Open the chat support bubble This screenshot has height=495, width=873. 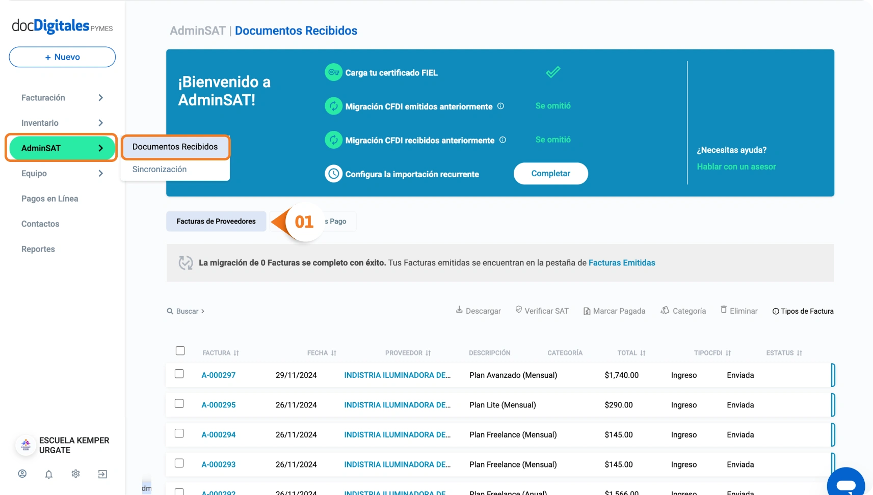click(x=846, y=484)
